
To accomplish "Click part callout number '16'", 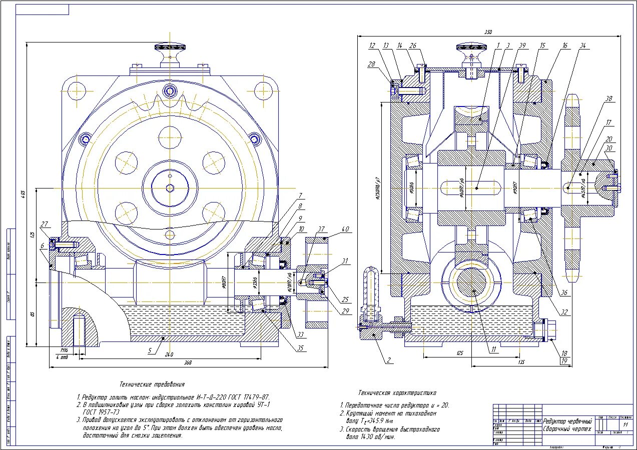I will point(564,45).
